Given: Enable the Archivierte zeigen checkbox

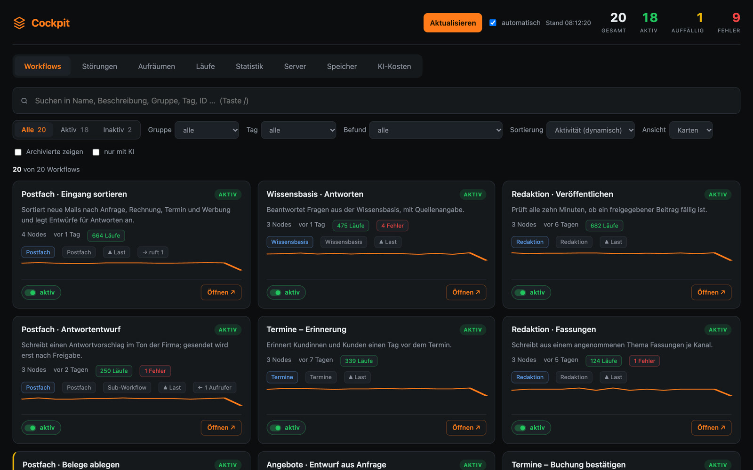Looking at the screenshot, I should pyautogui.click(x=18, y=152).
